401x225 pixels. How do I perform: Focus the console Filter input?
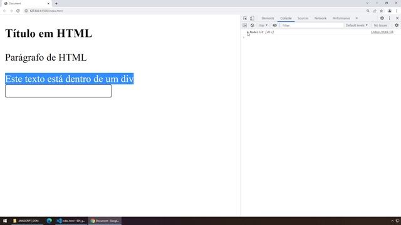pos(311,26)
